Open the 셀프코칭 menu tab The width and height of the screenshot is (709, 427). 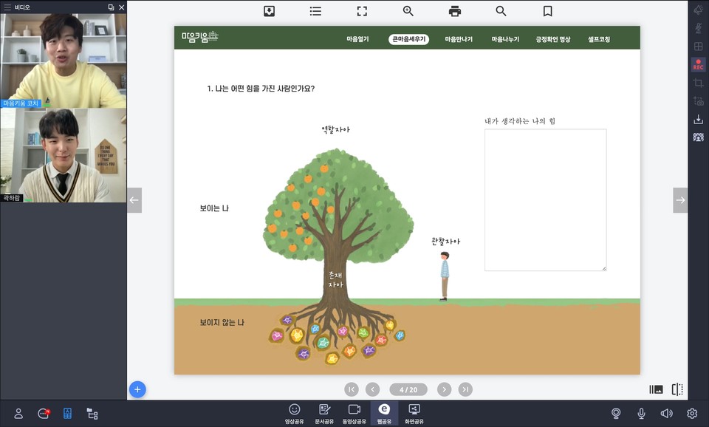(x=599, y=39)
